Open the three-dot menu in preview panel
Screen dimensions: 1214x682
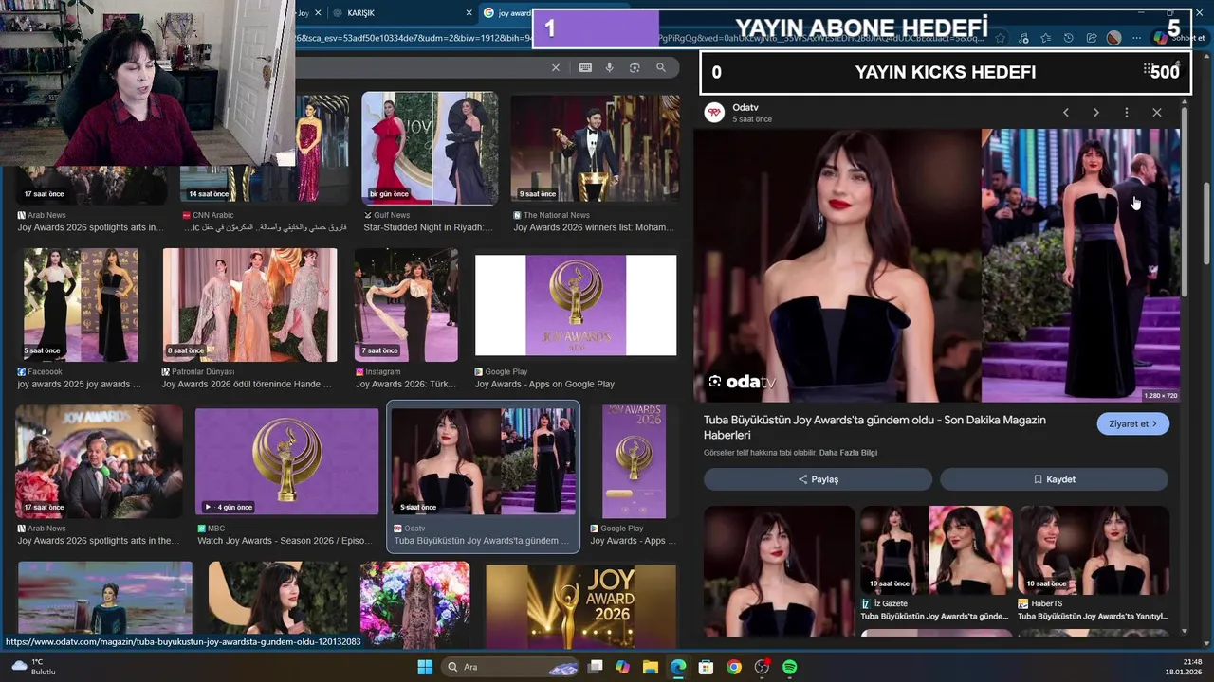tap(1127, 113)
